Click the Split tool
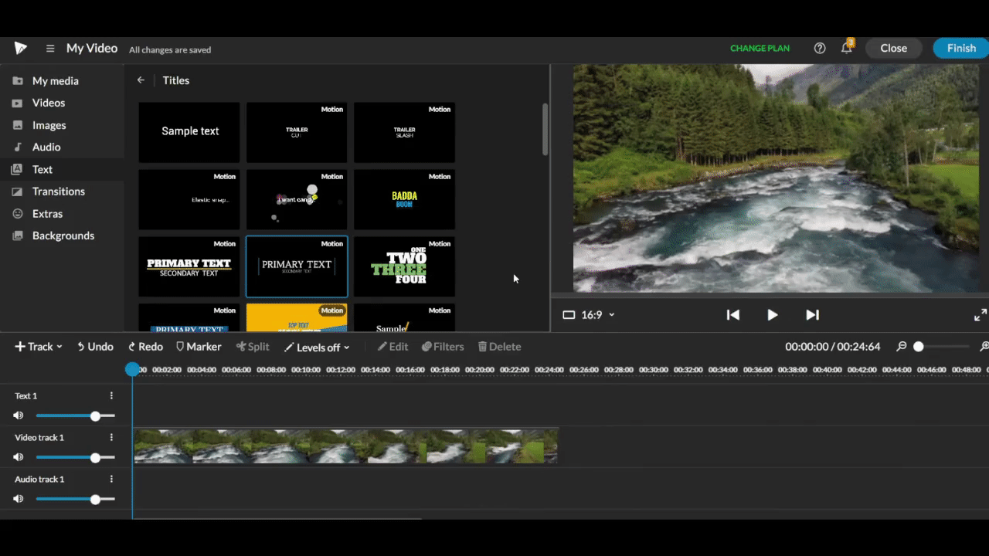 click(x=253, y=347)
